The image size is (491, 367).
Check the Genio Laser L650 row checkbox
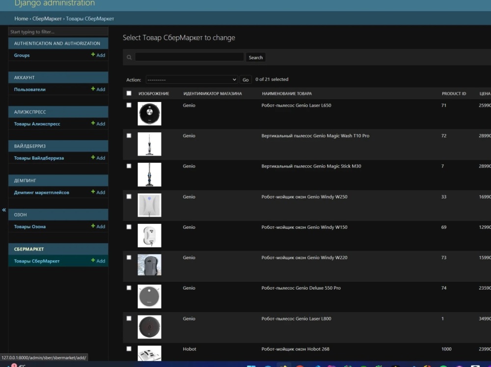pyautogui.click(x=129, y=105)
